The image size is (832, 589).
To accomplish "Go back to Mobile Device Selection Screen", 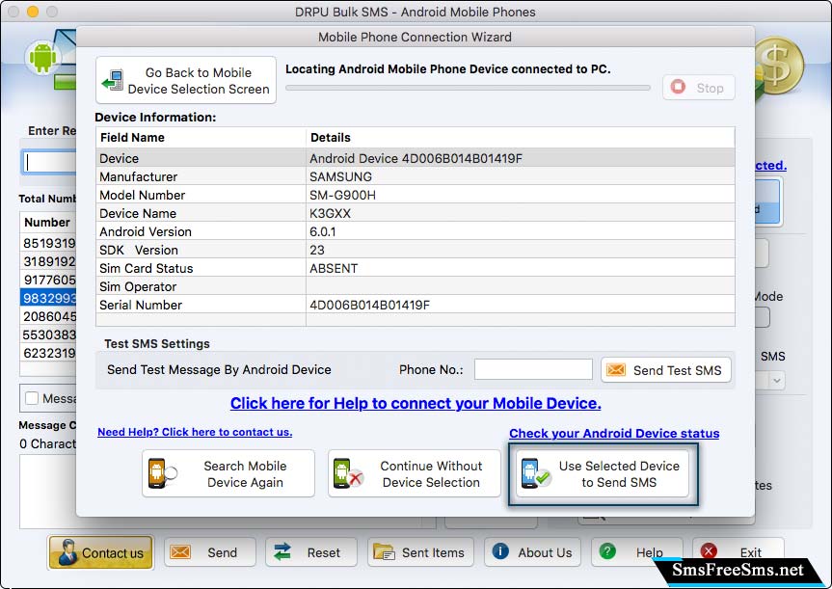I will (186, 80).
